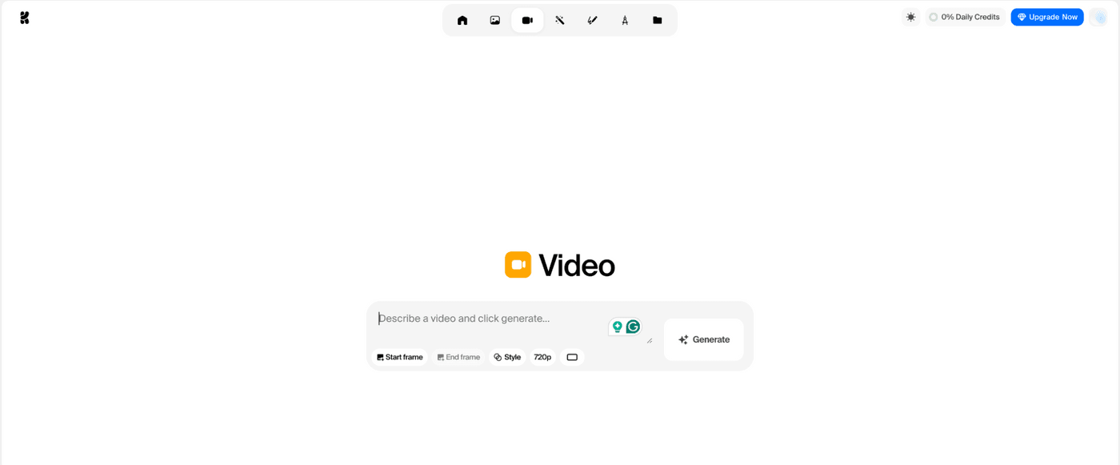Image resolution: width=1120 pixels, height=465 pixels.
Task: Go to the Home icon in top navigation
Action: pos(462,20)
